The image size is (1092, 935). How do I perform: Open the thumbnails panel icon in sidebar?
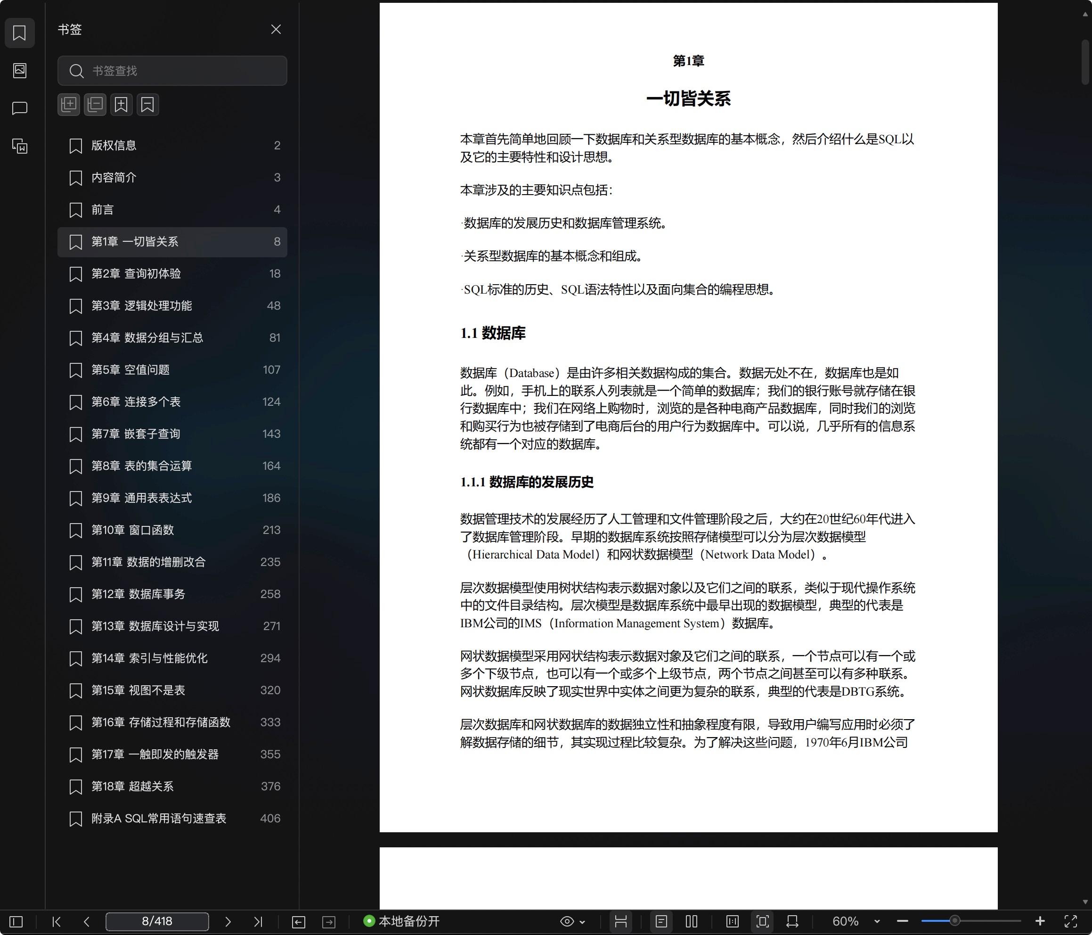click(x=19, y=70)
